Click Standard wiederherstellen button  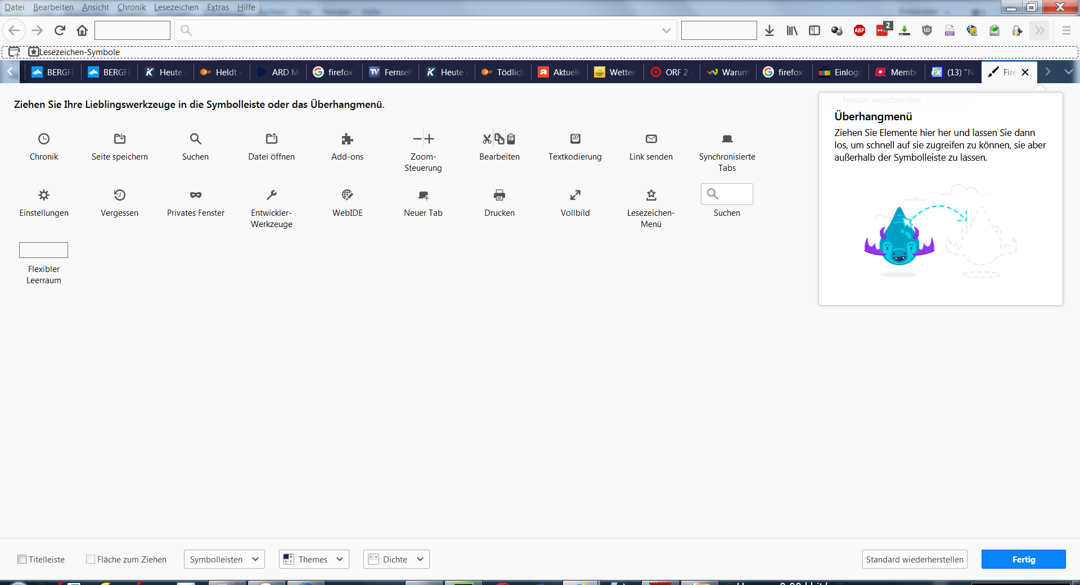click(915, 559)
